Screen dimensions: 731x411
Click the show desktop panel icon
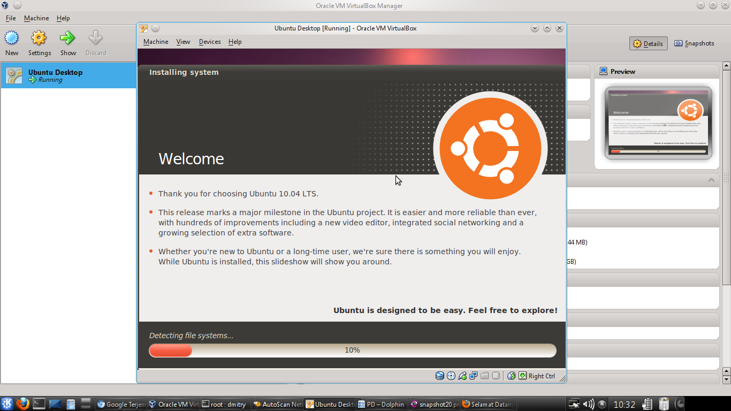[x=55, y=404]
